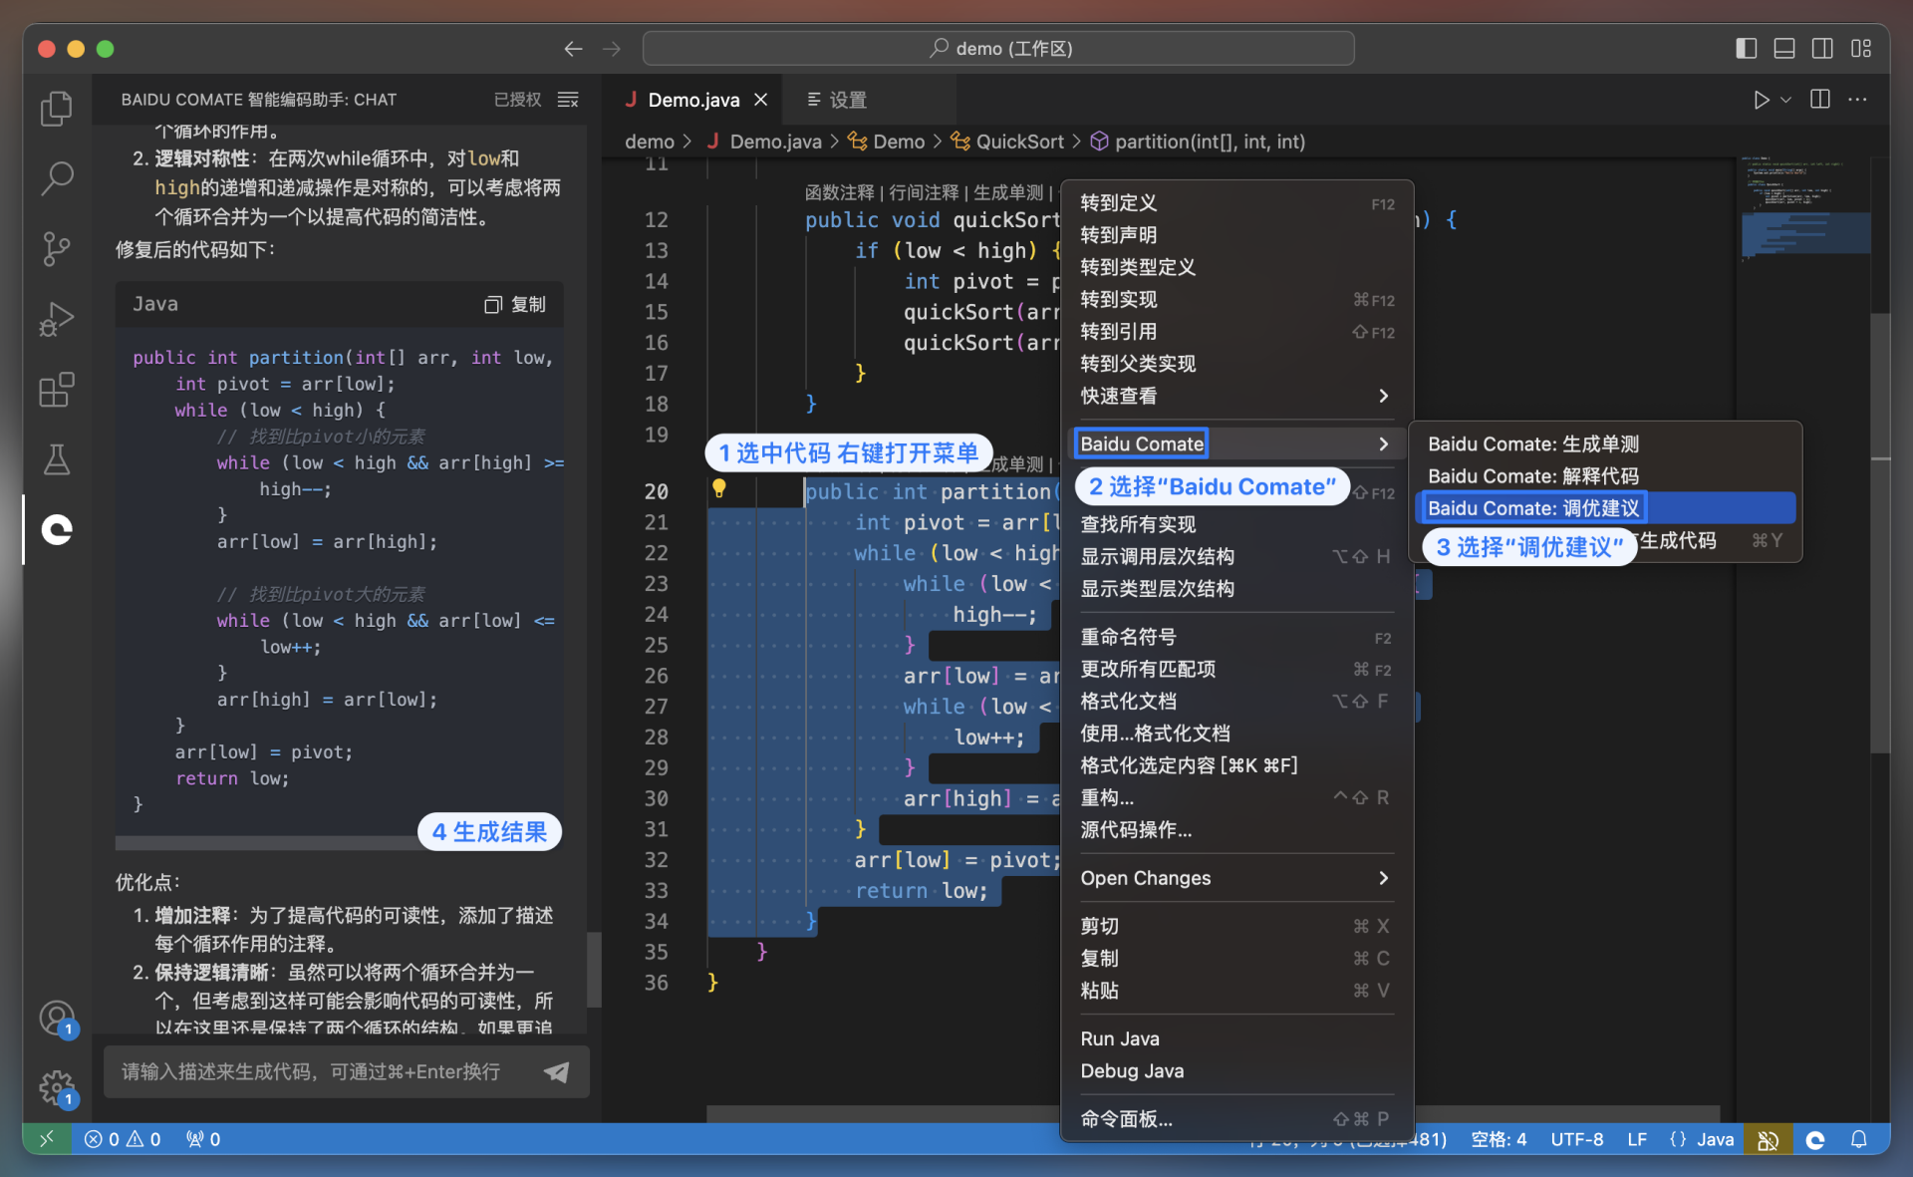
Task: Select Baidu Comate: 调优建议 menu item
Action: click(1533, 508)
